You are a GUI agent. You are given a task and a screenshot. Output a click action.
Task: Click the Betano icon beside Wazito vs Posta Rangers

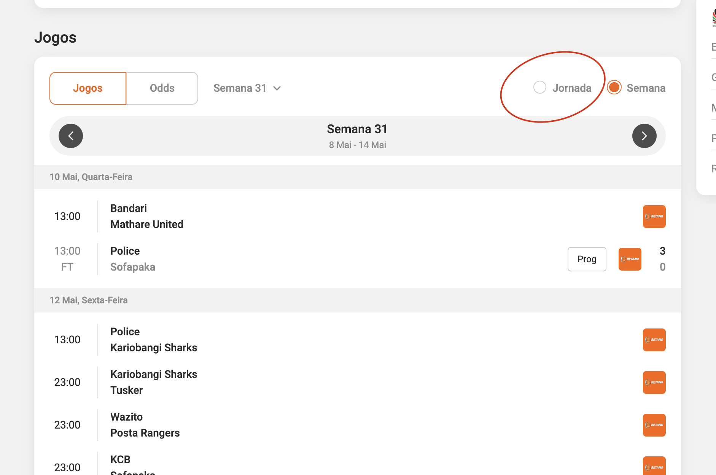tap(654, 425)
